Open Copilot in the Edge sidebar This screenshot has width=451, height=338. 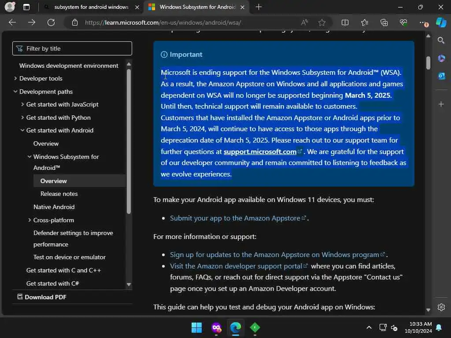pos(441,22)
